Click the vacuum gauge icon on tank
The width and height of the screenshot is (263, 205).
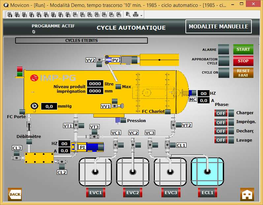(x=34, y=106)
